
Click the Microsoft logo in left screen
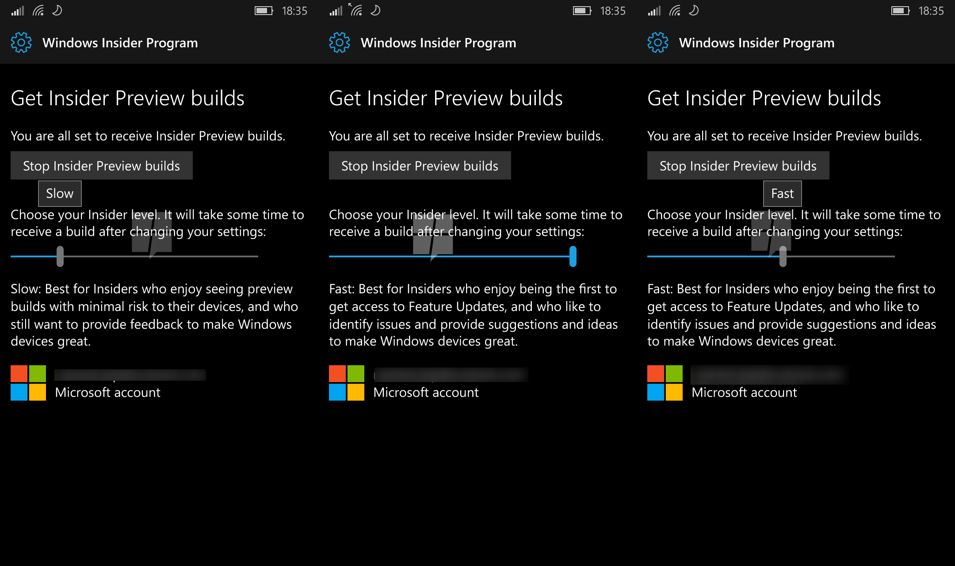click(x=28, y=383)
